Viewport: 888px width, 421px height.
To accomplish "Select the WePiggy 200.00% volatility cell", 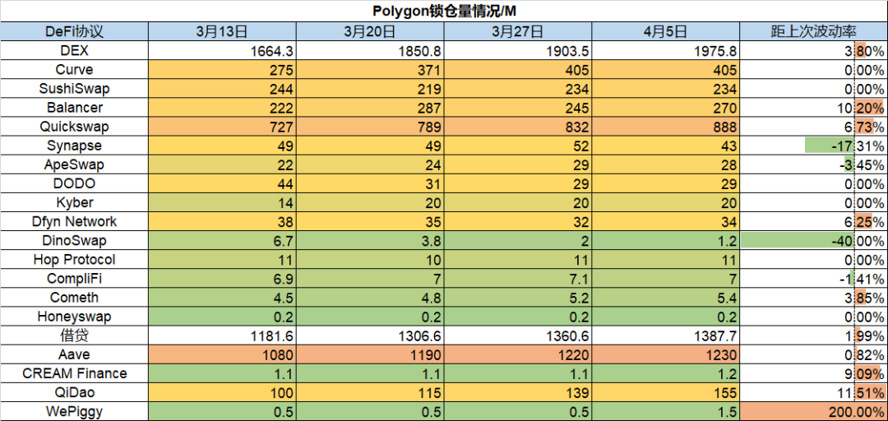I will pyautogui.click(x=813, y=411).
